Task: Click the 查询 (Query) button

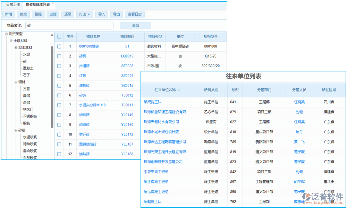Action: (135, 25)
